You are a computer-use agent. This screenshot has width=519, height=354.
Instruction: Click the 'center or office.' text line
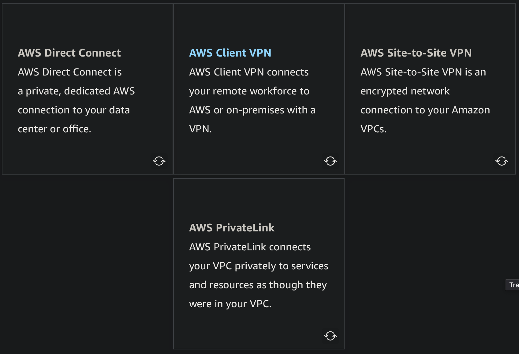coord(54,129)
